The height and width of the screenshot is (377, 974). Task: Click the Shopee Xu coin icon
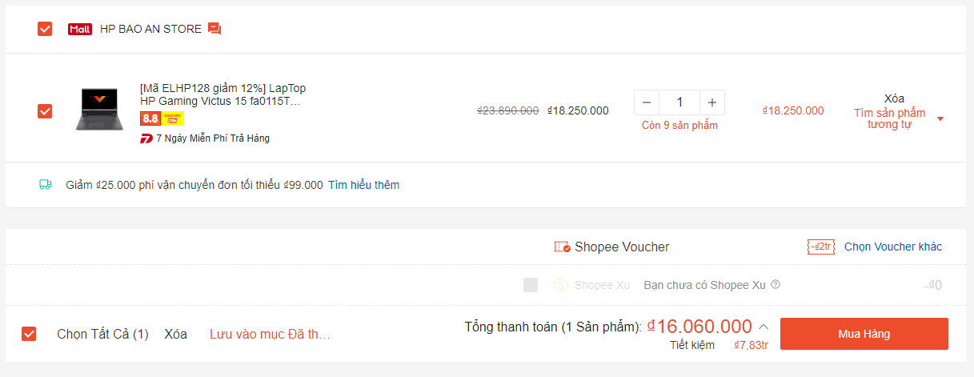point(561,285)
